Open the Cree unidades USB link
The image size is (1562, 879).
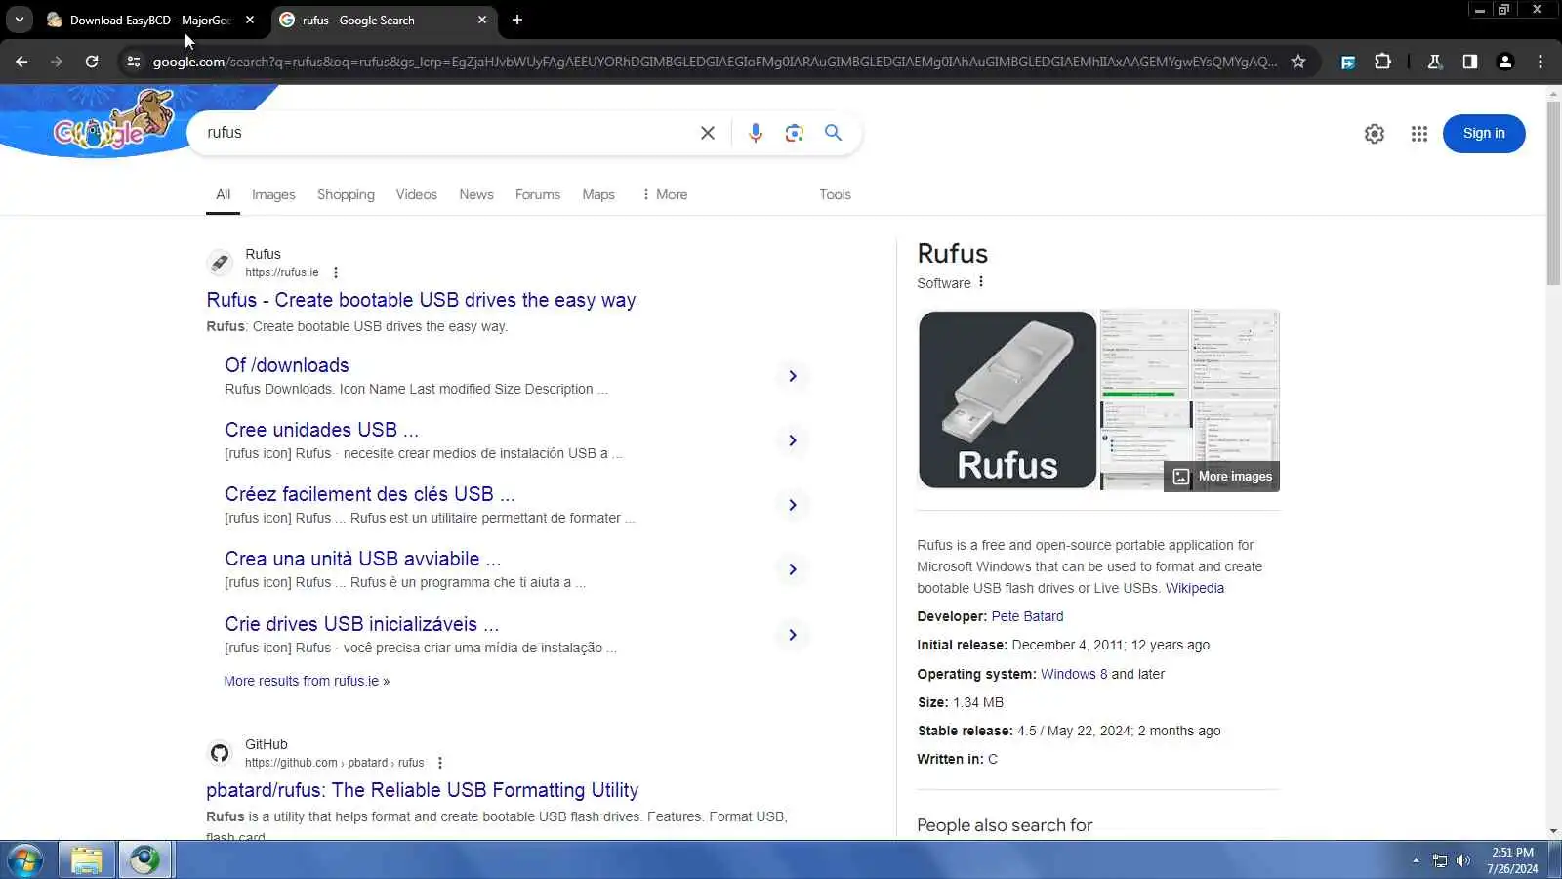point(321,430)
